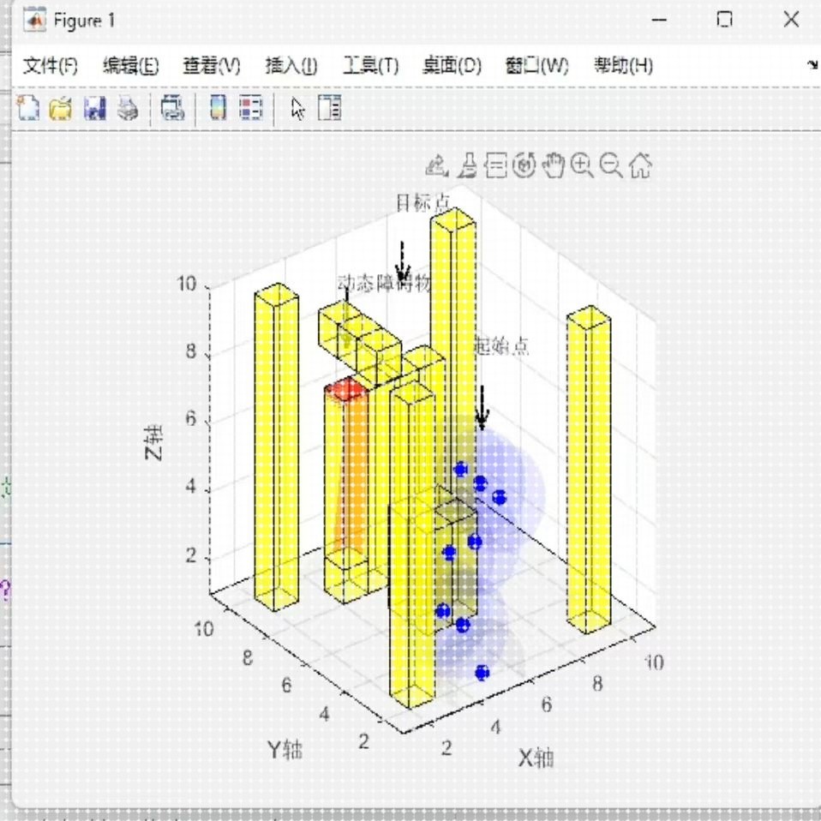Print the figure
Image resolution: width=821 pixels, height=821 pixels.
(x=127, y=109)
